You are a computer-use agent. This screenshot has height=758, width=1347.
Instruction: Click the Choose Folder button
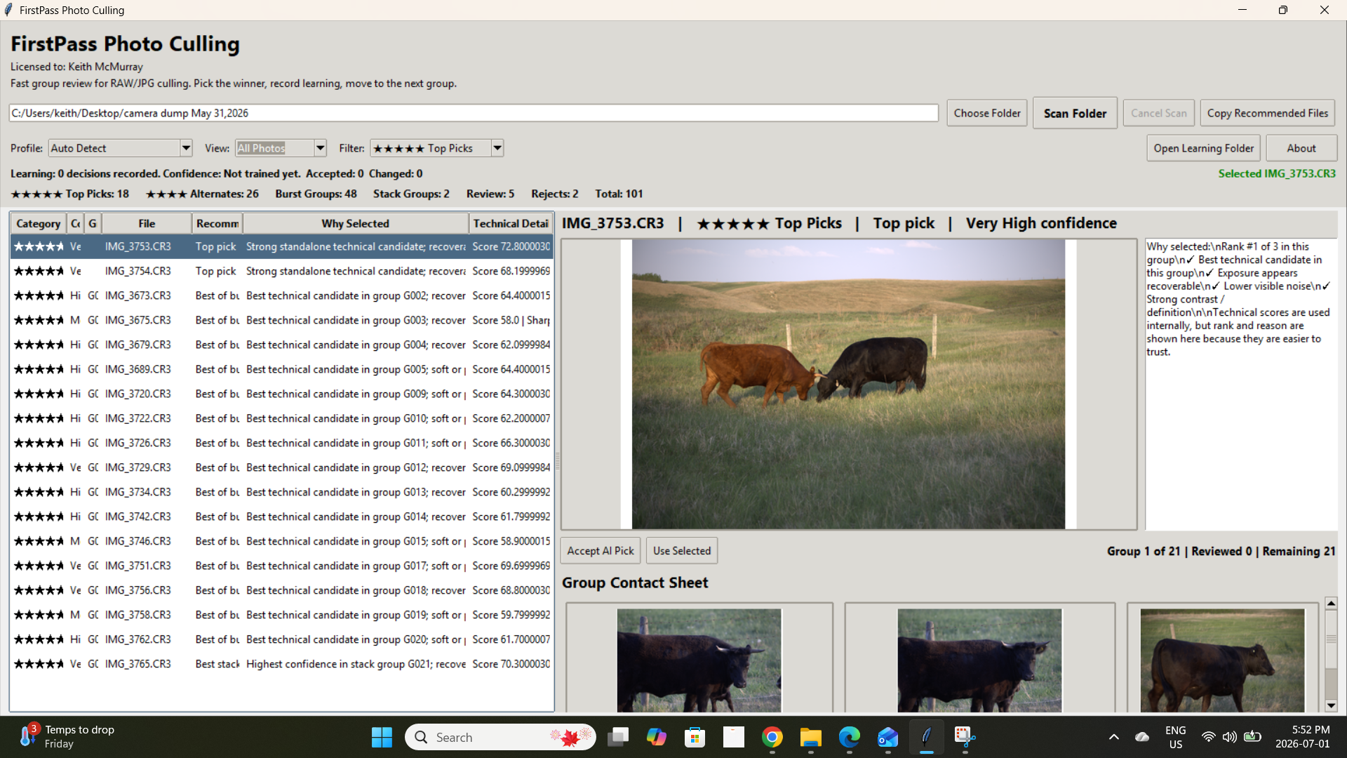987,113
